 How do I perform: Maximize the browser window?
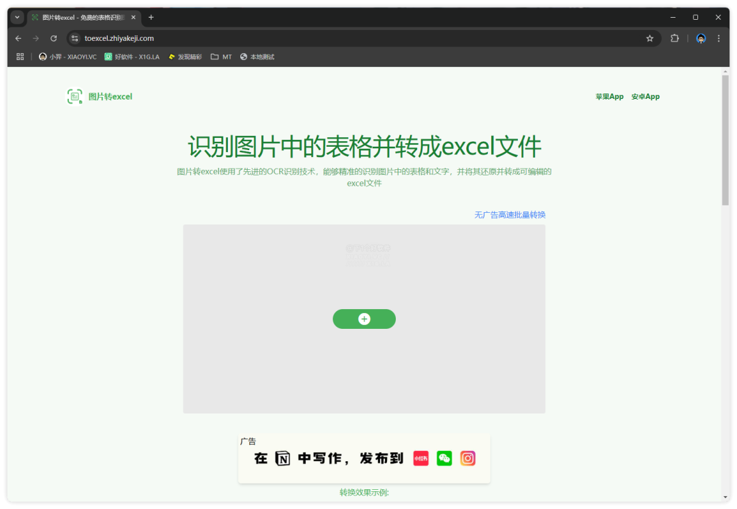695,17
